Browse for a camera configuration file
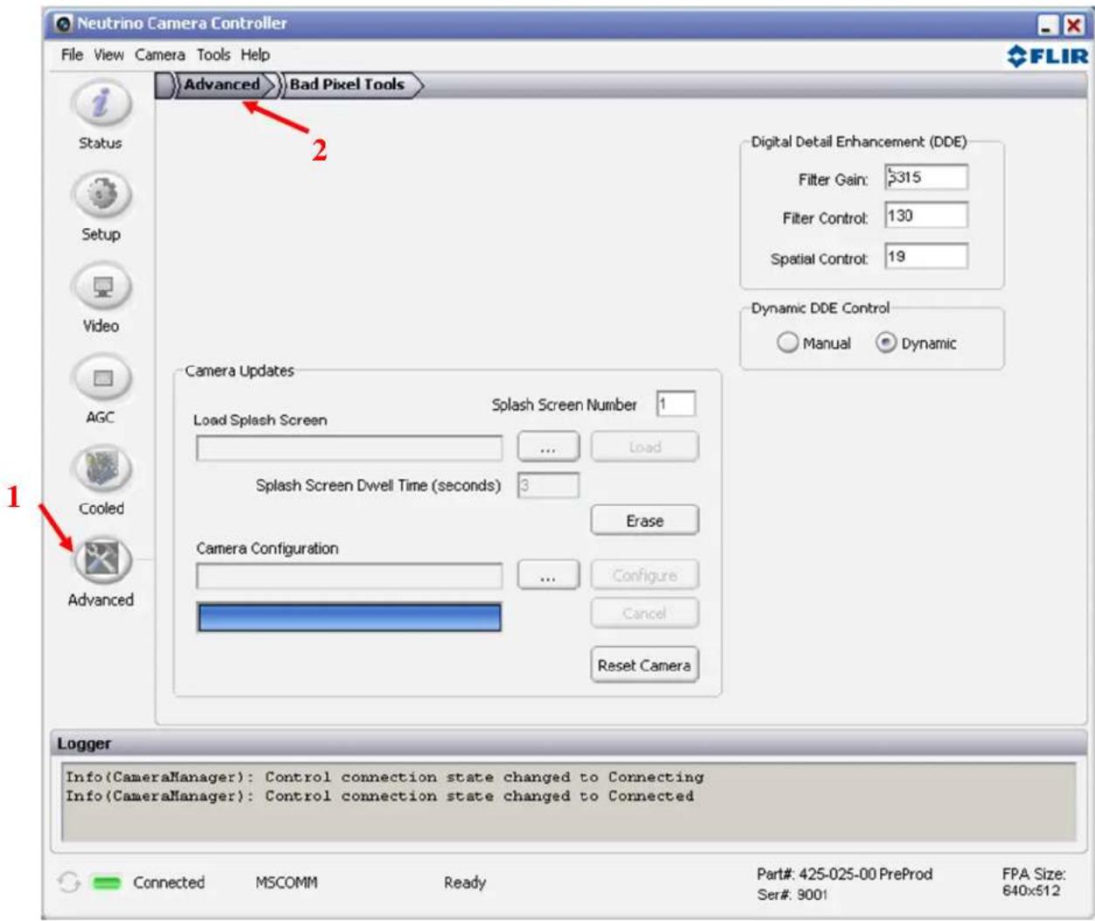 (x=548, y=576)
